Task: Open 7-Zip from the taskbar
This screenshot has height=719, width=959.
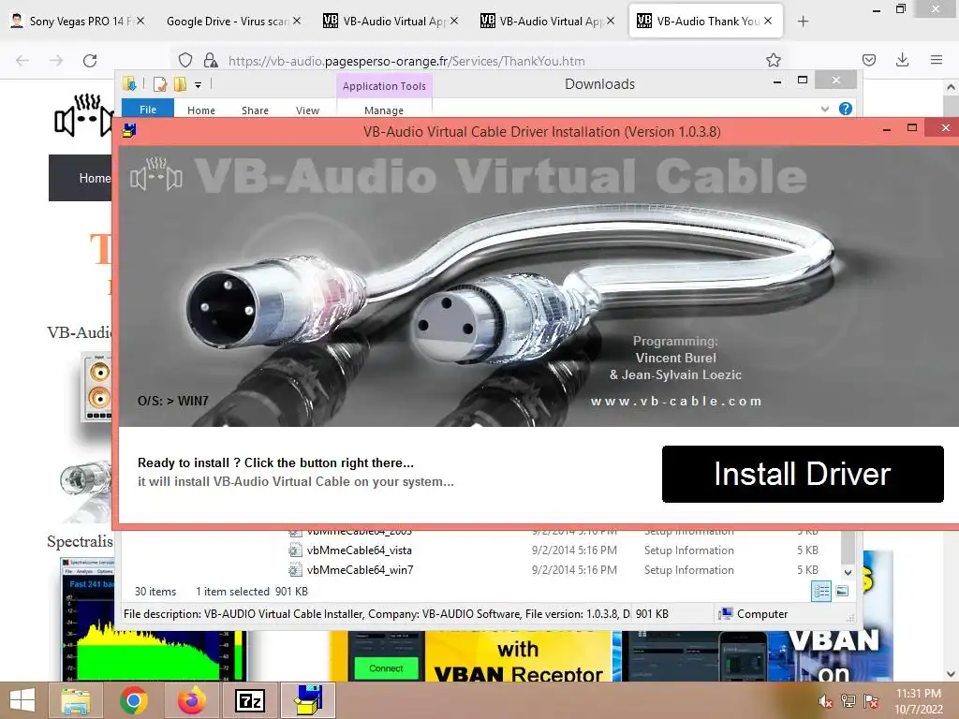Action: click(x=250, y=700)
